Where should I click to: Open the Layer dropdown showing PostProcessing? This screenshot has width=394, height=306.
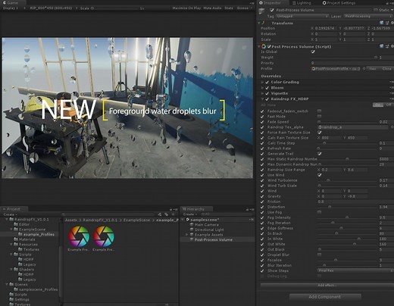369,16
